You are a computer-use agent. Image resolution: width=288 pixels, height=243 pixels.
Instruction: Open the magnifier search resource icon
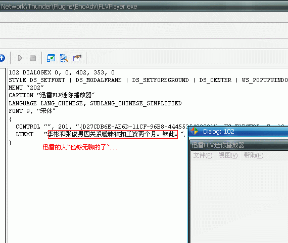64,58
